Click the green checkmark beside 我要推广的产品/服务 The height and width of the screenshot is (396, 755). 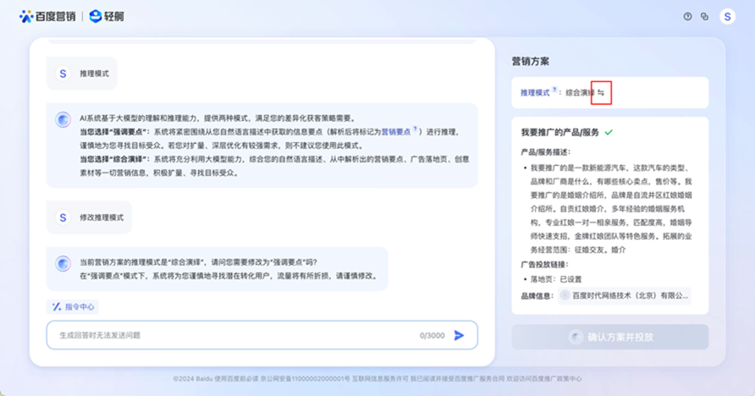point(609,133)
